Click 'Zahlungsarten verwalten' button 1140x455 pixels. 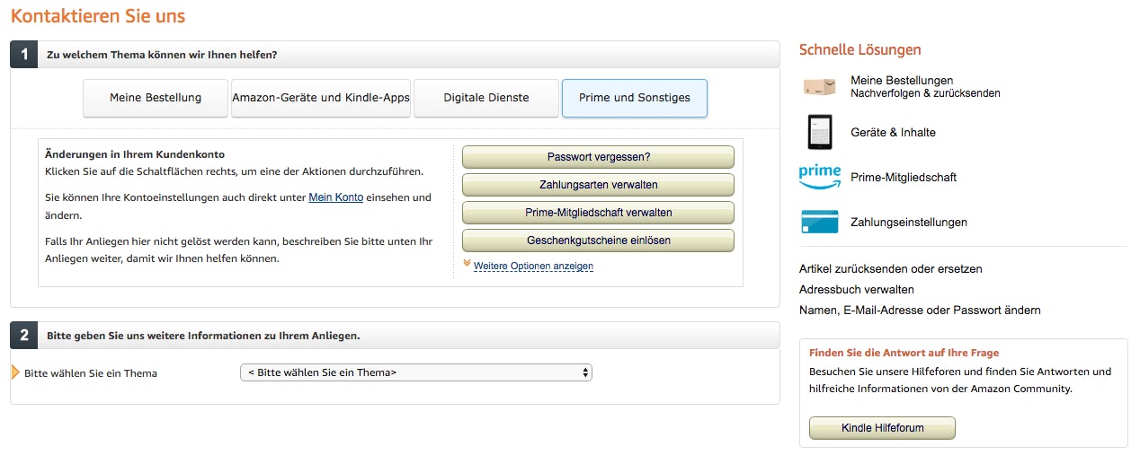click(x=598, y=185)
